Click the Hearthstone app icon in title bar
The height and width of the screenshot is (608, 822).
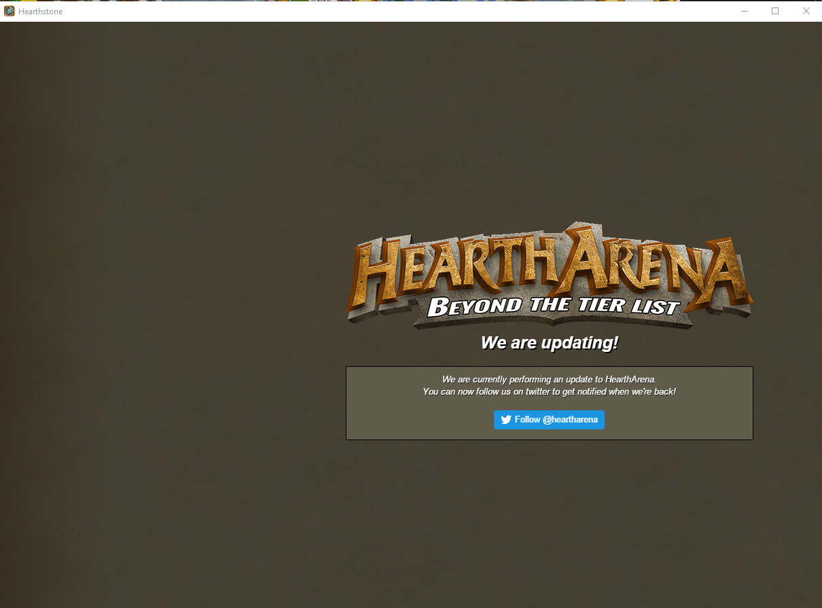pyautogui.click(x=10, y=11)
